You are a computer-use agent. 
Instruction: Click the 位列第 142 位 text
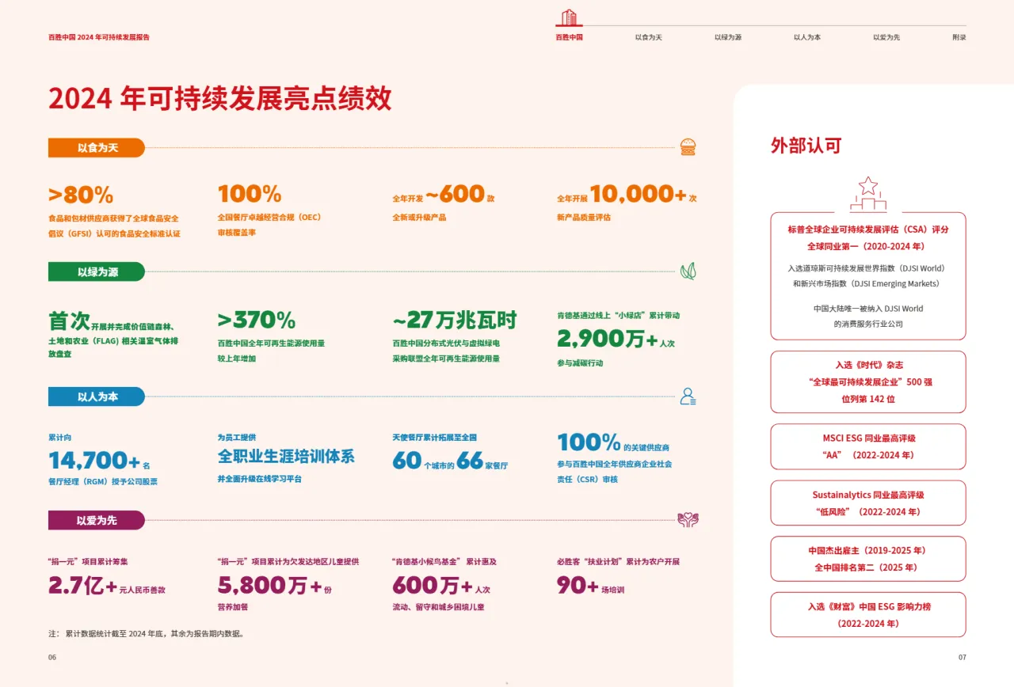868,399
